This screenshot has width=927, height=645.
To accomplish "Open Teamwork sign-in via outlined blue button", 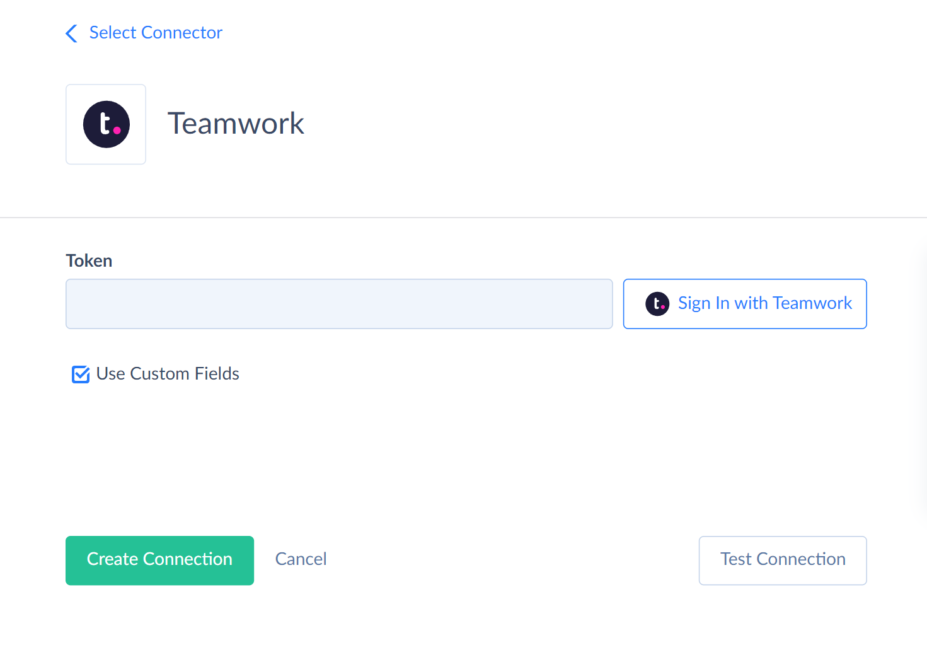I will point(745,304).
